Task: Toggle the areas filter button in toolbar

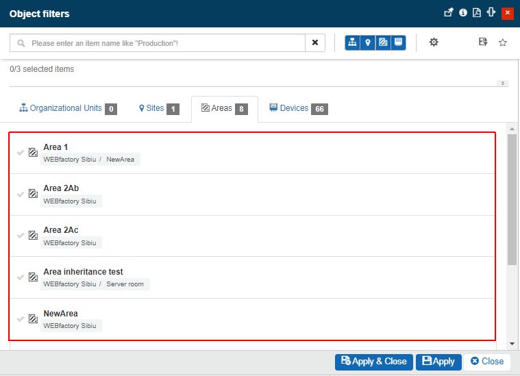Action: coord(383,42)
